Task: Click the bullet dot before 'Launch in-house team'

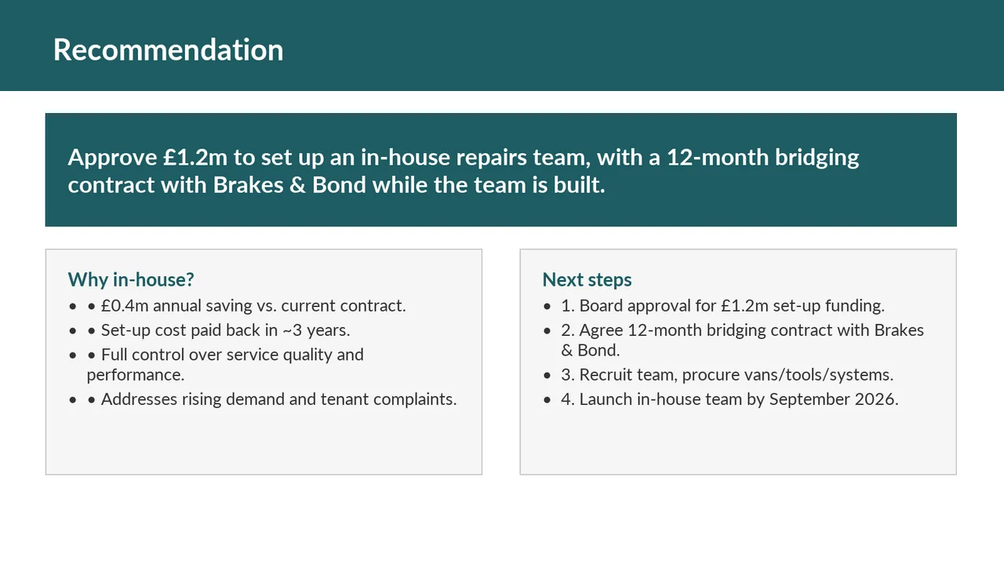Action: 547,399
